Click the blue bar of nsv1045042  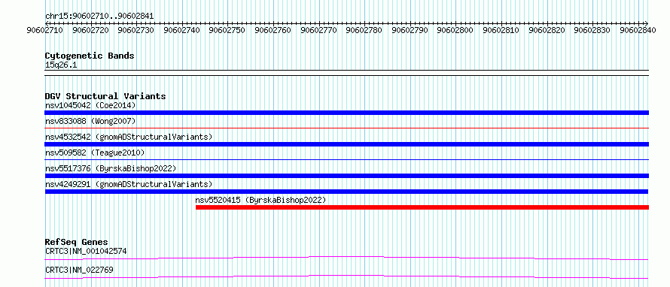(x=347, y=113)
